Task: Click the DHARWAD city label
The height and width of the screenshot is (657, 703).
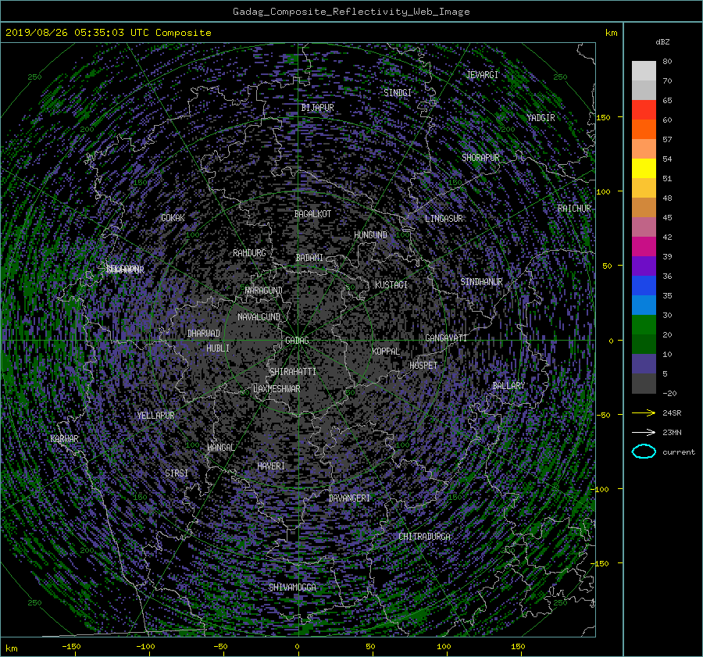Action: click(204, 334)
